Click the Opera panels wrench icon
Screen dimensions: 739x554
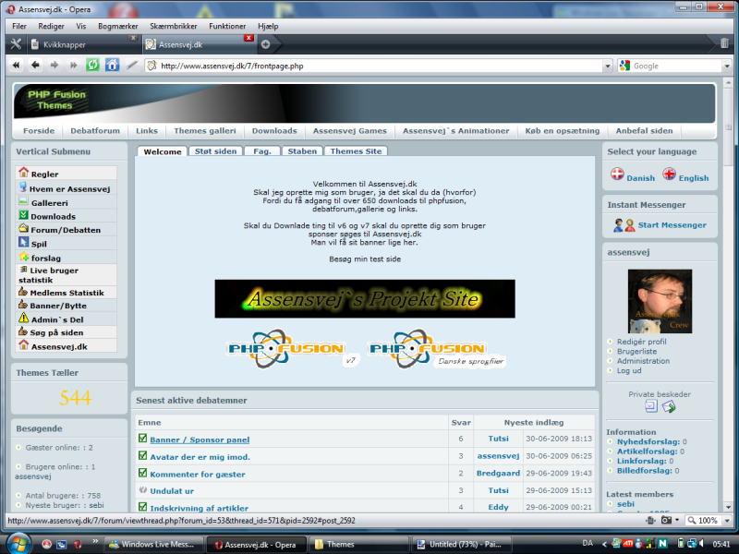(x=16, y=44)
